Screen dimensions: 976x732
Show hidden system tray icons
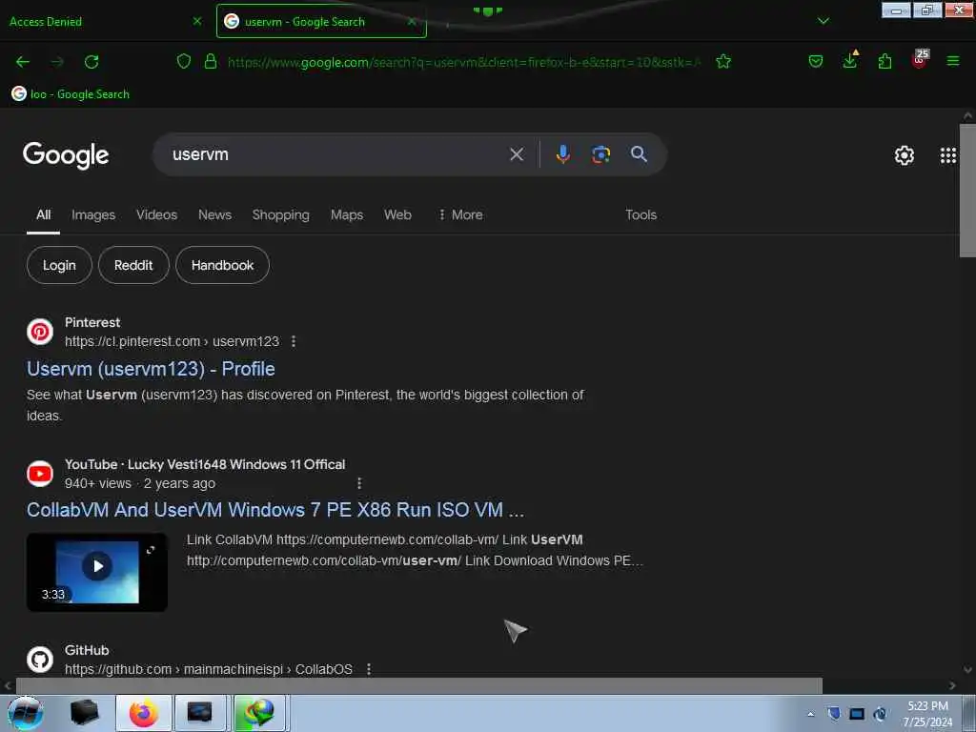(810, 714)
